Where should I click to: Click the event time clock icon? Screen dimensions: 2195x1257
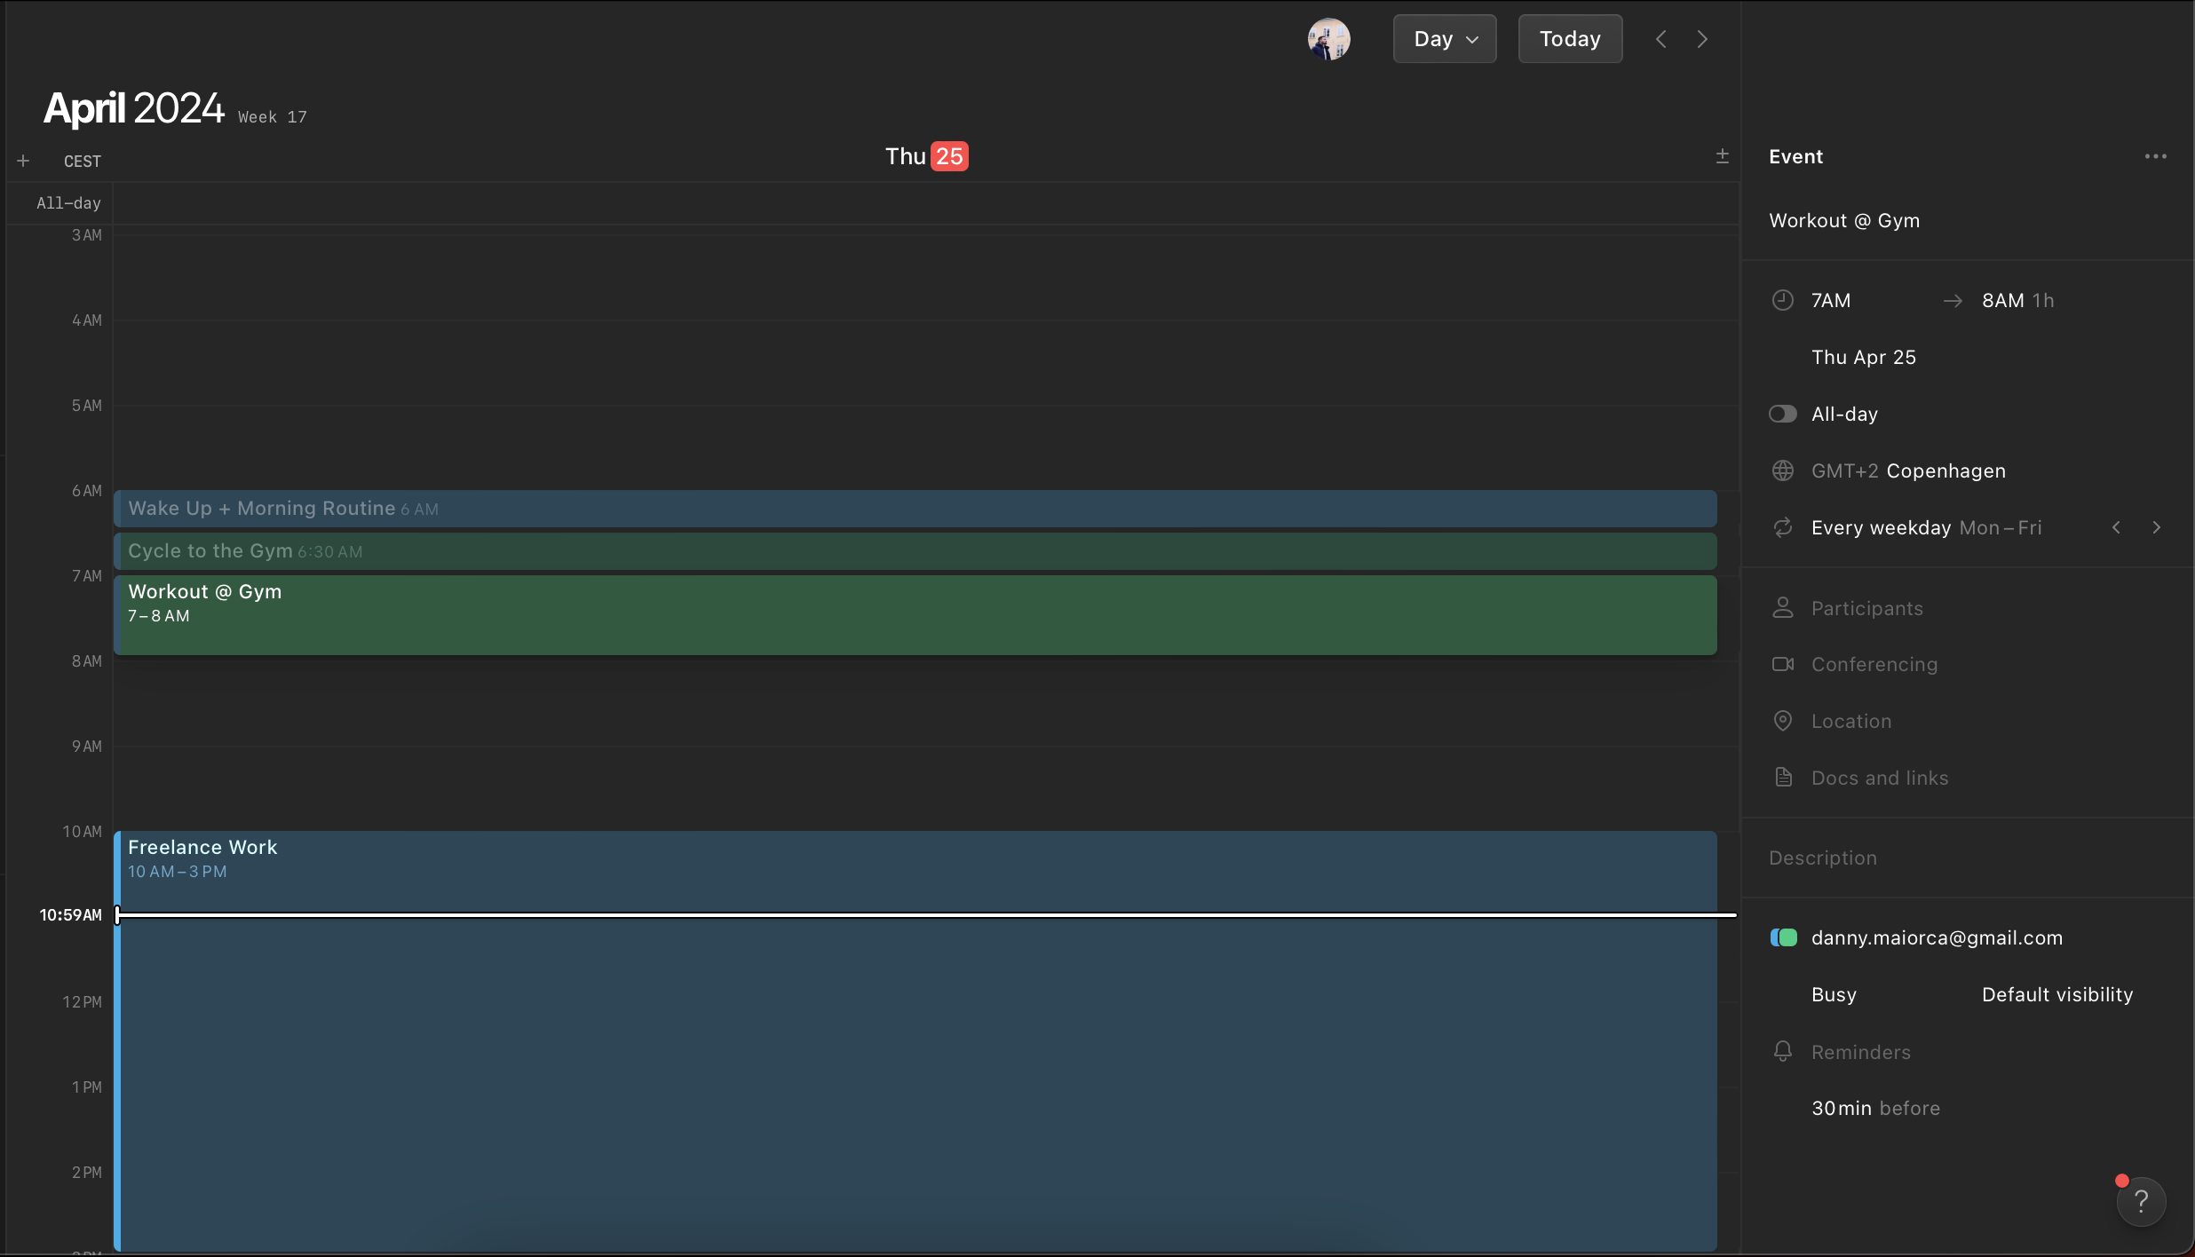click(1783, 300)
